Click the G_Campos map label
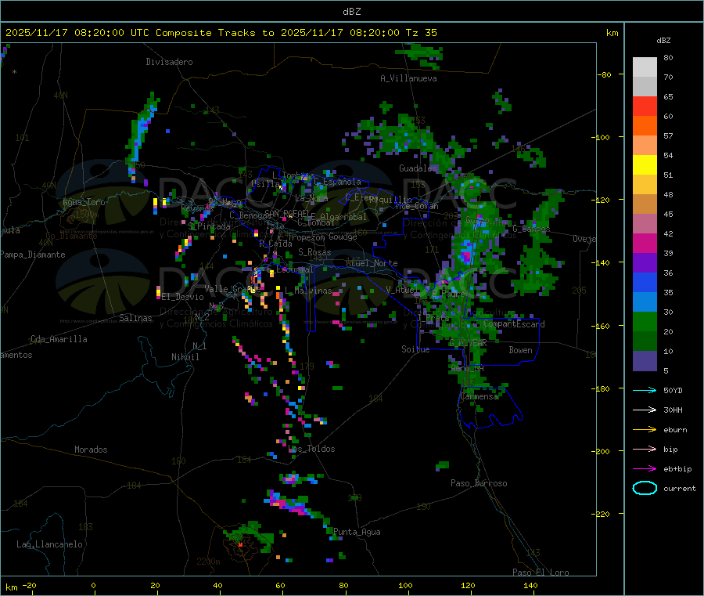Viewport: 704px width, 596px height. (531, 229)
